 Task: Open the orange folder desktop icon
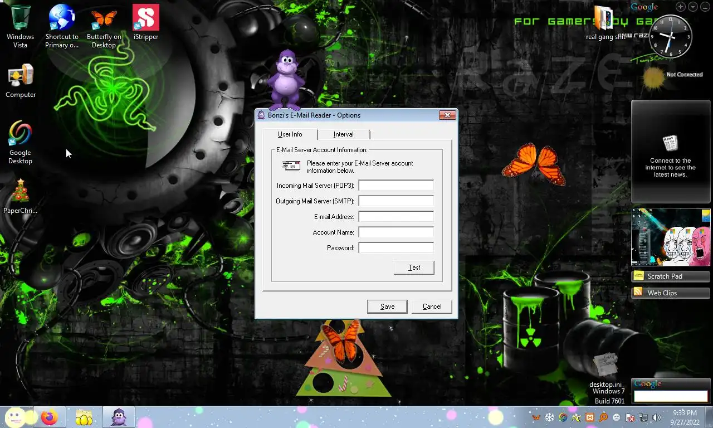(604, 19)
